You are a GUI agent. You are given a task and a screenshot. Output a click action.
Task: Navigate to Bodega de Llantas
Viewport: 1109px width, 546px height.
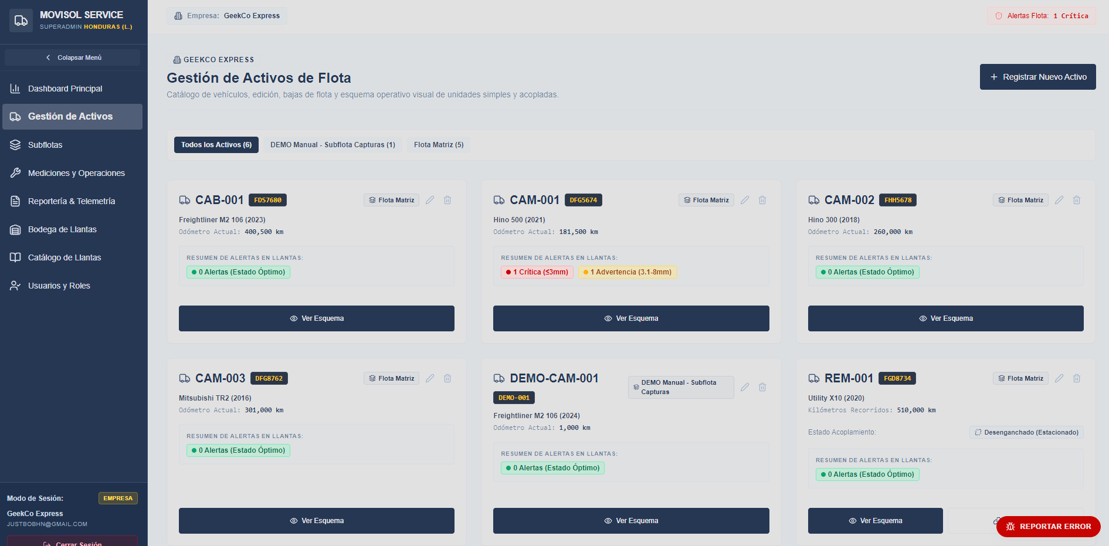(73, 229)
